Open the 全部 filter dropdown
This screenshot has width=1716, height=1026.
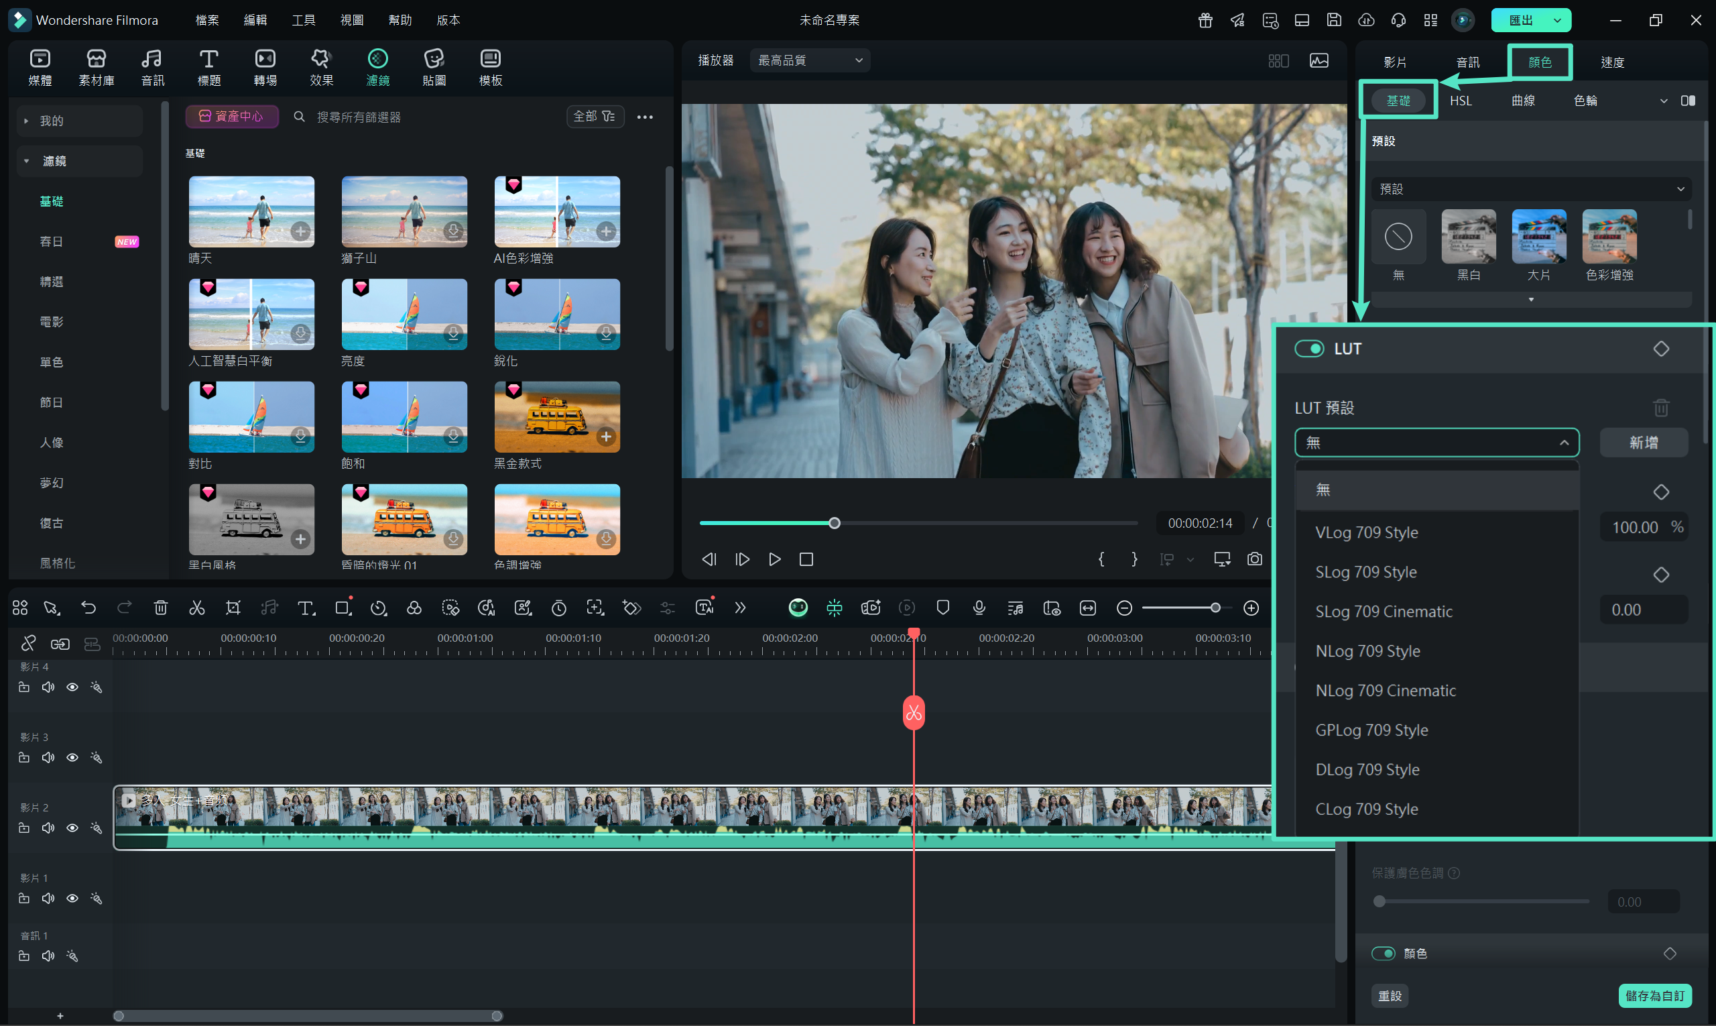[595, 116]
